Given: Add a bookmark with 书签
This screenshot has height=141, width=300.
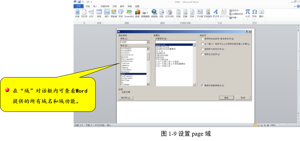Looking at the screenshot, I should (161, 14).
